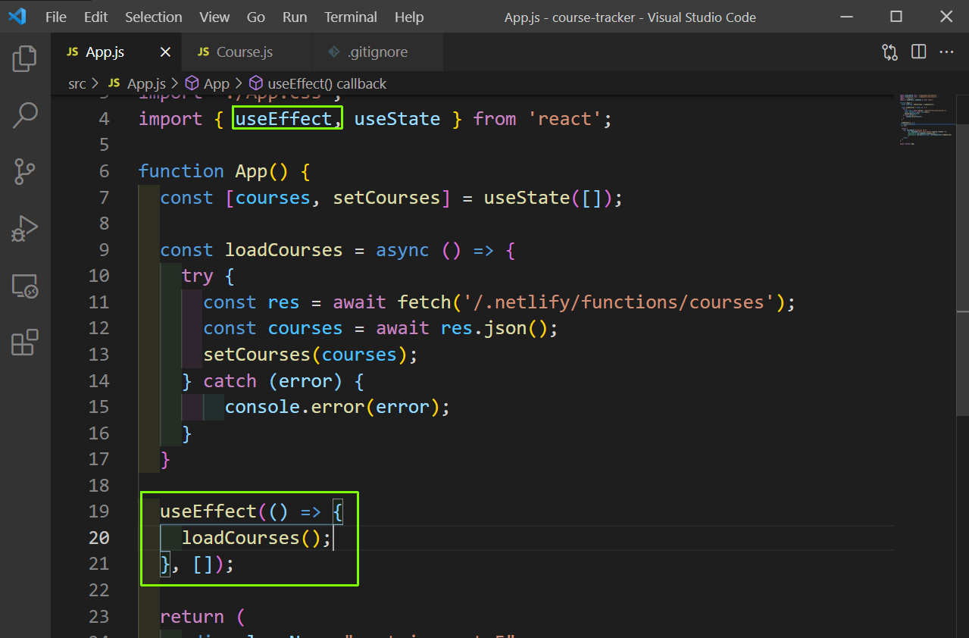Click the 'try' keyword on line 10
This screenshot has width=969, height=638.
pos(198,276)
